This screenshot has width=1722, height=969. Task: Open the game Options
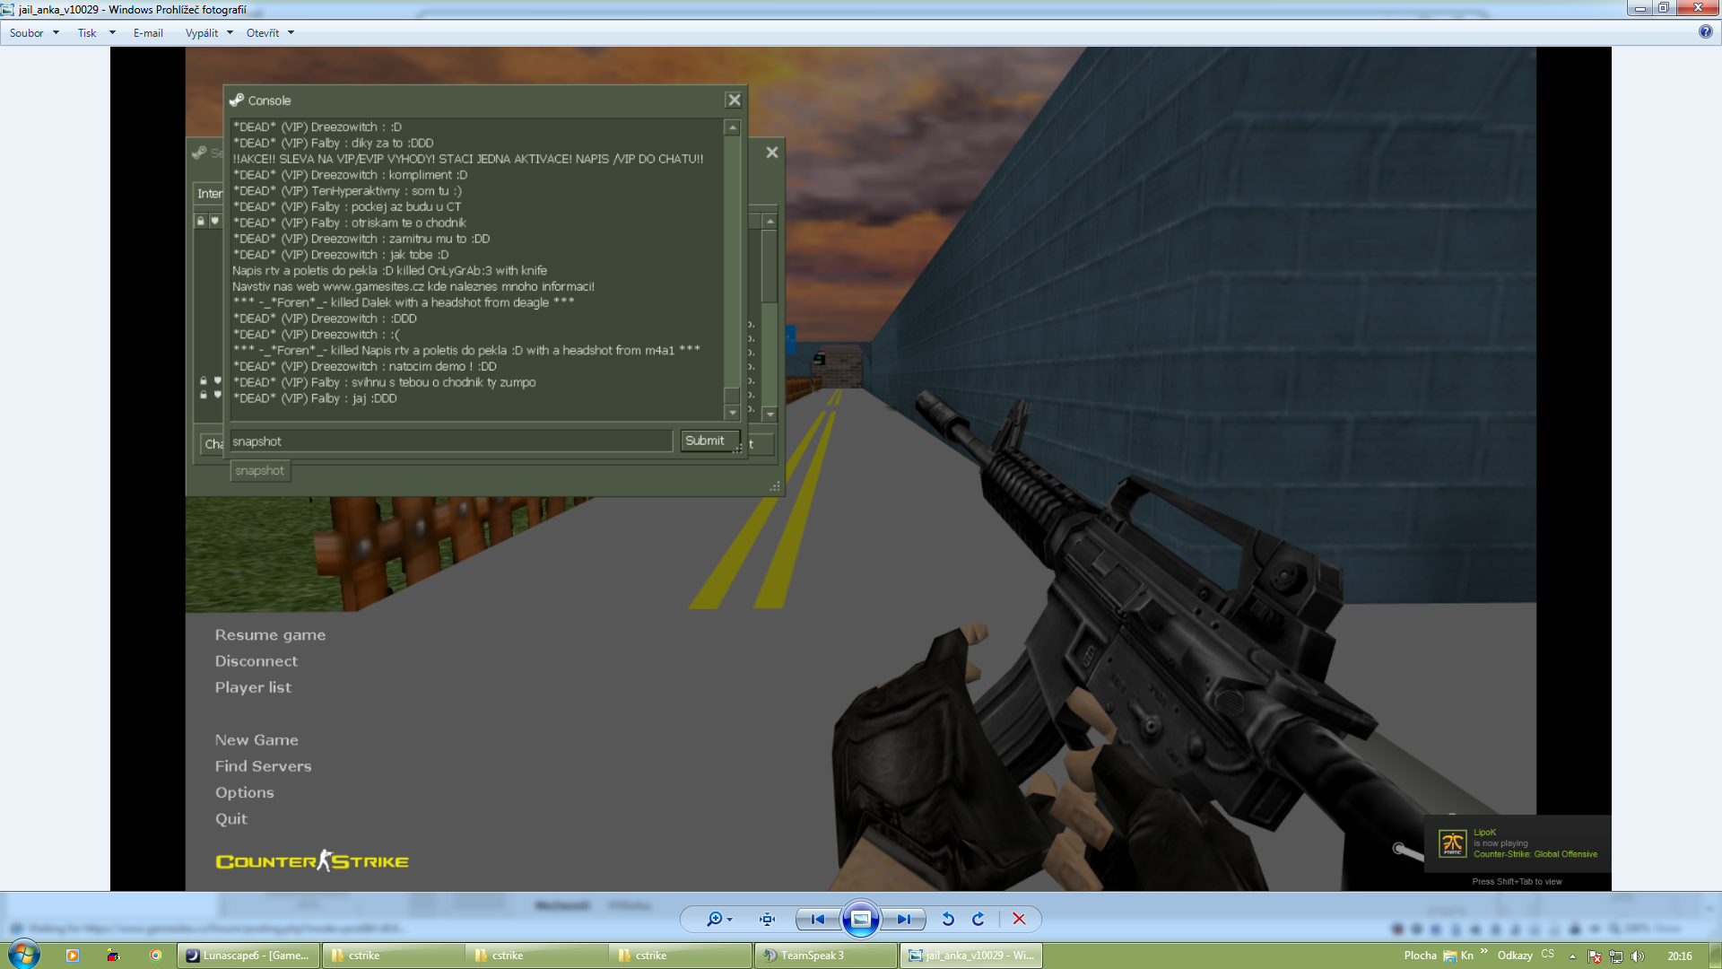pos(244,793)
